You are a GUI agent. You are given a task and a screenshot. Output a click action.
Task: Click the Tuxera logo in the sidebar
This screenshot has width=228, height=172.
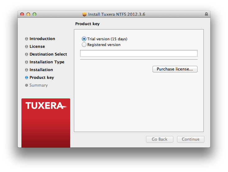(x=46, y=106)
